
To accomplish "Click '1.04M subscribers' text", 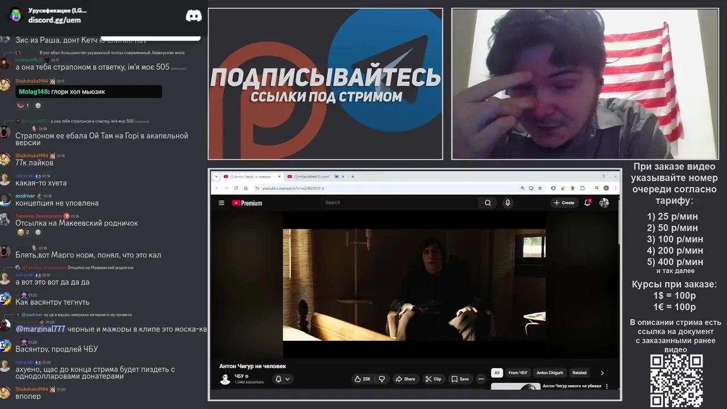I will [249, 382].
